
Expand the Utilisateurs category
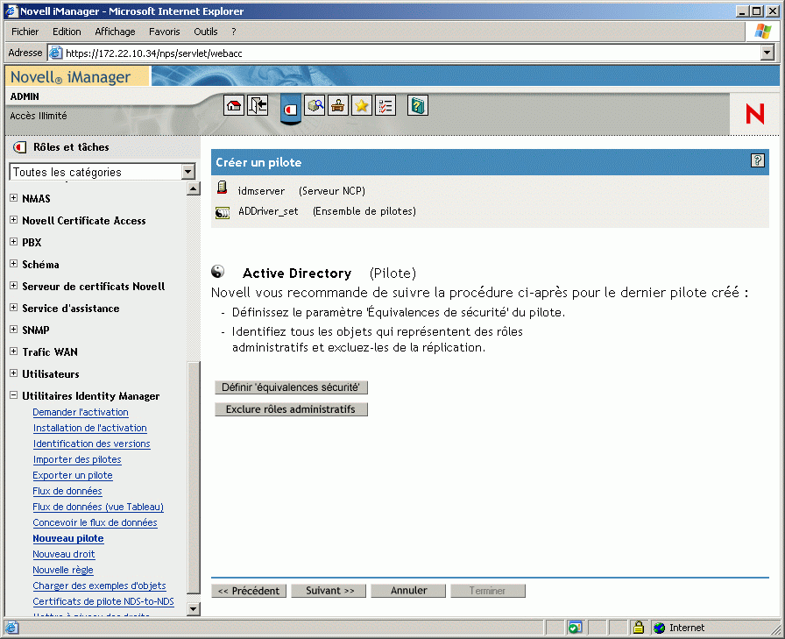(12, 373)
